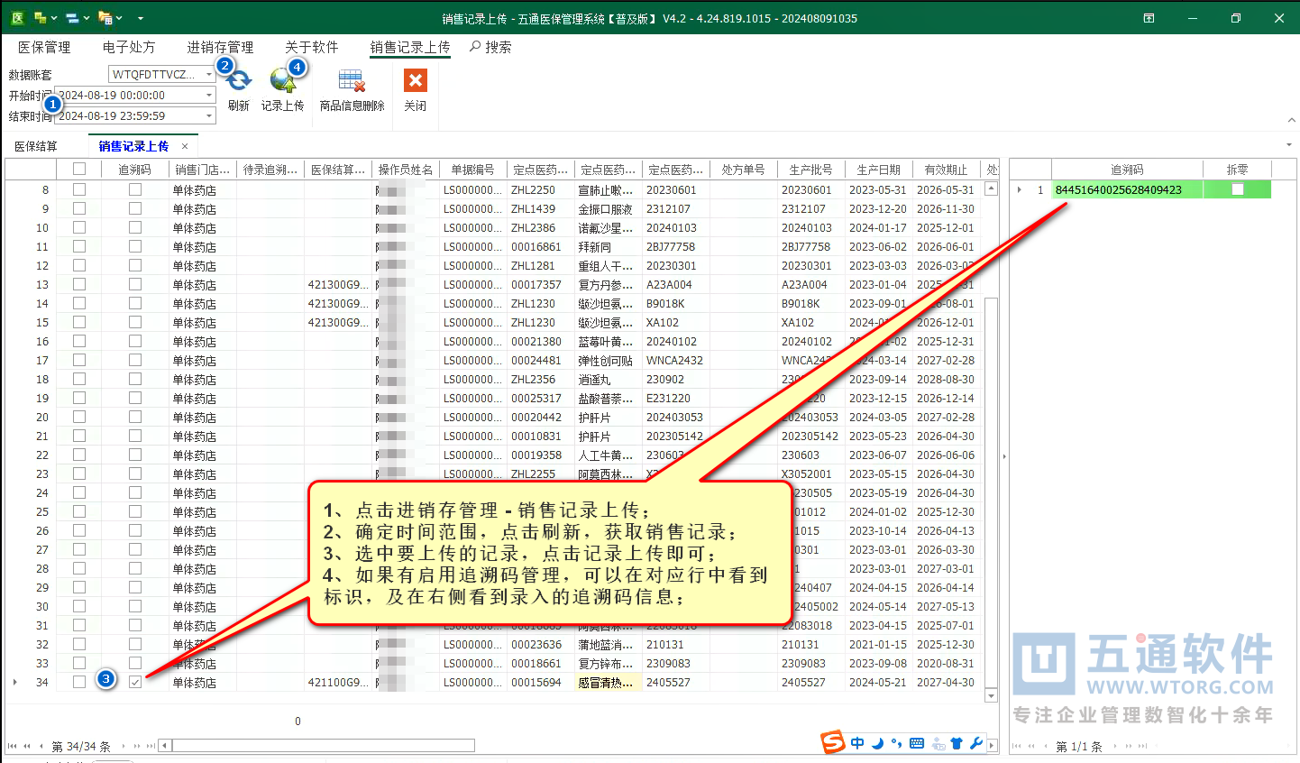Sort by the 生产批号 column header

[810, 170]
